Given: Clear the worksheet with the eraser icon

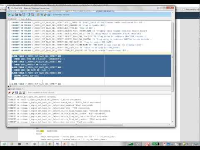Looking at the screenshot, I should (x=45, y=15).
